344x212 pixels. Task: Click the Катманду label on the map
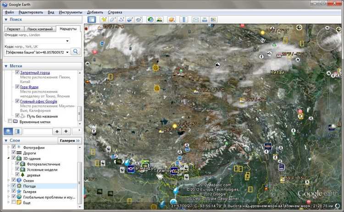pyautogui.click(x=143, y=168)
